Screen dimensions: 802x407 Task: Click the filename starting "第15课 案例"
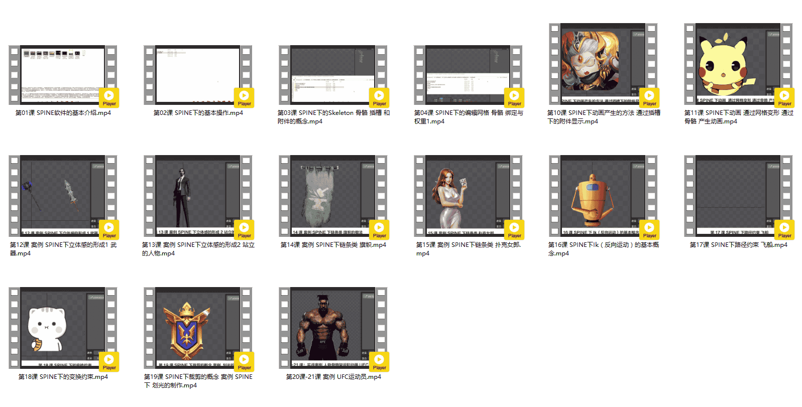click(x=469, y=249)
